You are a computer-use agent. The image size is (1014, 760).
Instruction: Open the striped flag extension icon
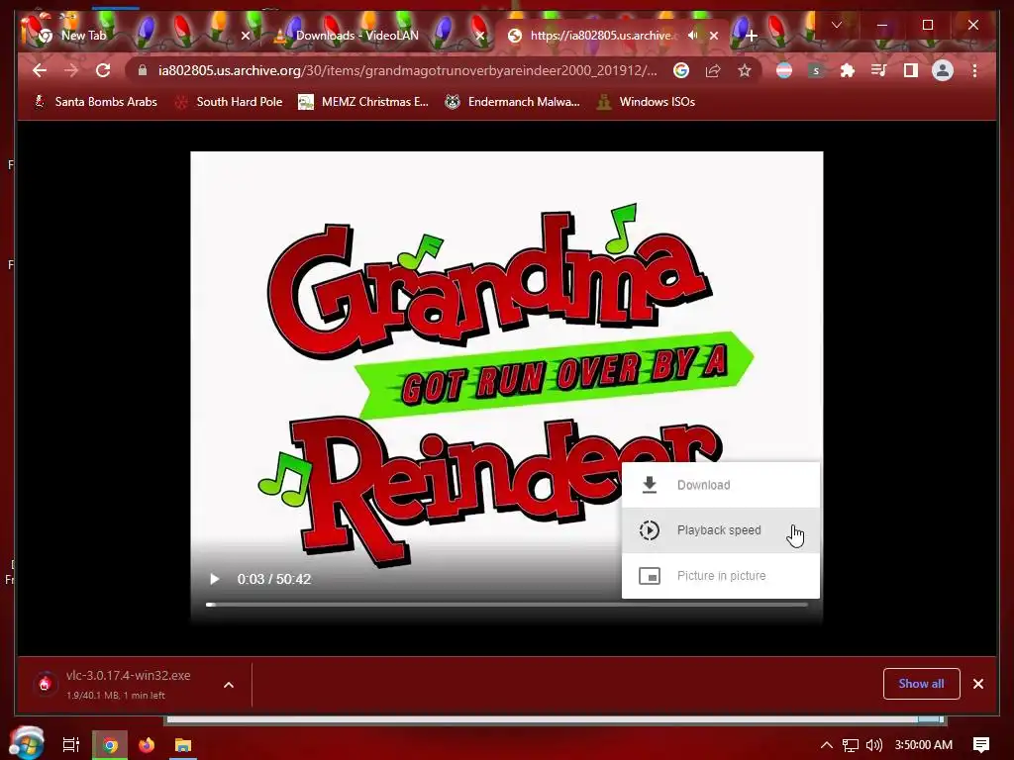click(x=784, y=70)
